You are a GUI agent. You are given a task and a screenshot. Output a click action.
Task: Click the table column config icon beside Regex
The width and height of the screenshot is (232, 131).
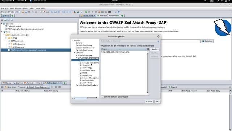[x=148, y=49]
